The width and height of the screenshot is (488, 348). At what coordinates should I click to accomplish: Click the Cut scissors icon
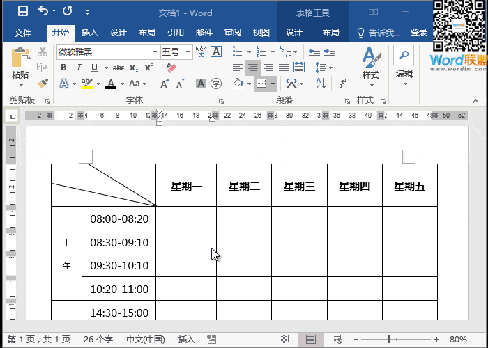[x=43, y=52]
